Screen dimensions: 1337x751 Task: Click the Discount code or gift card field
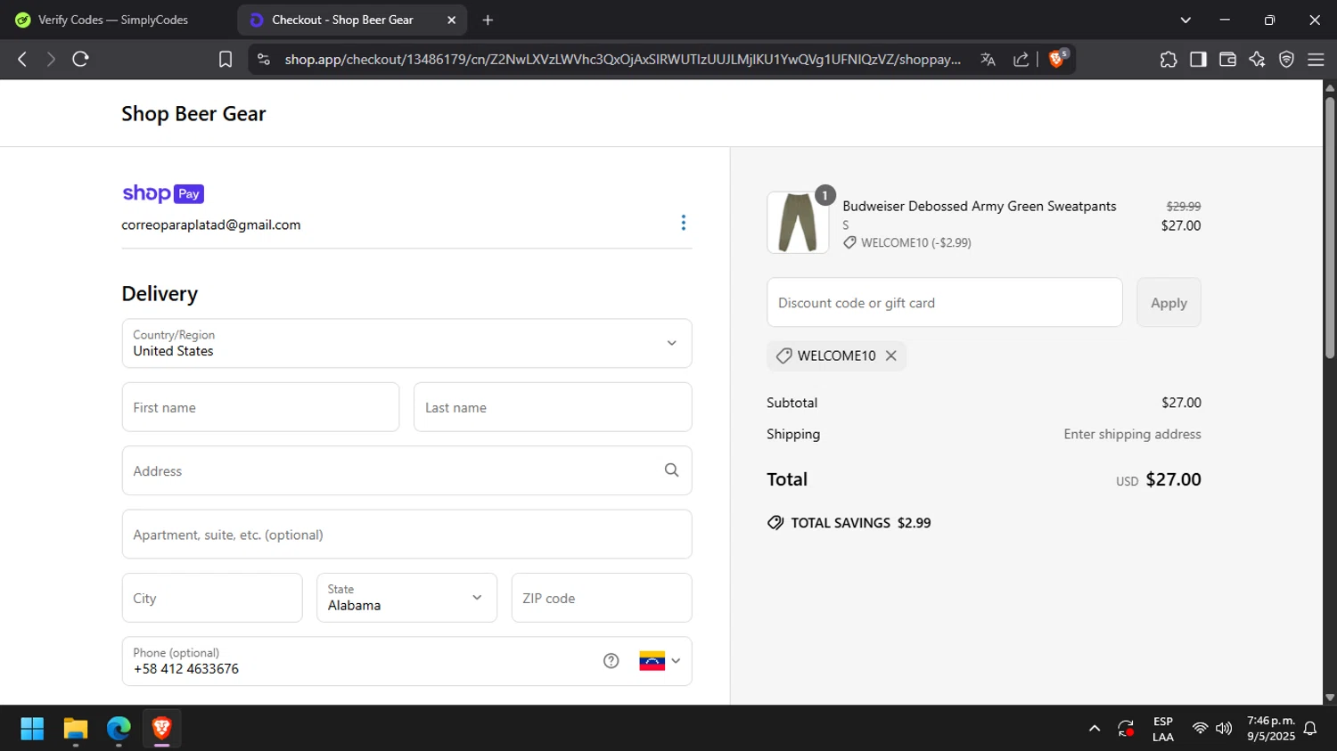tap(945, 303)
